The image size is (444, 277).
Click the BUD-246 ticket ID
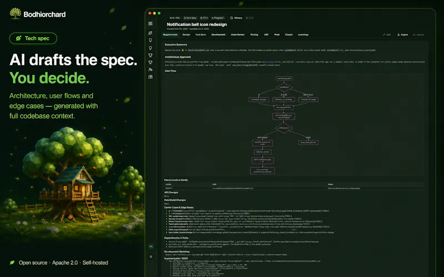(x=175, y=18)
